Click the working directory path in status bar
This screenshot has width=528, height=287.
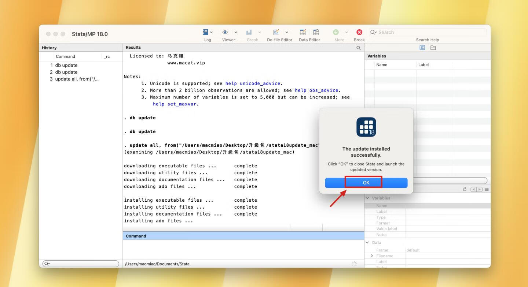click(157, 264)
